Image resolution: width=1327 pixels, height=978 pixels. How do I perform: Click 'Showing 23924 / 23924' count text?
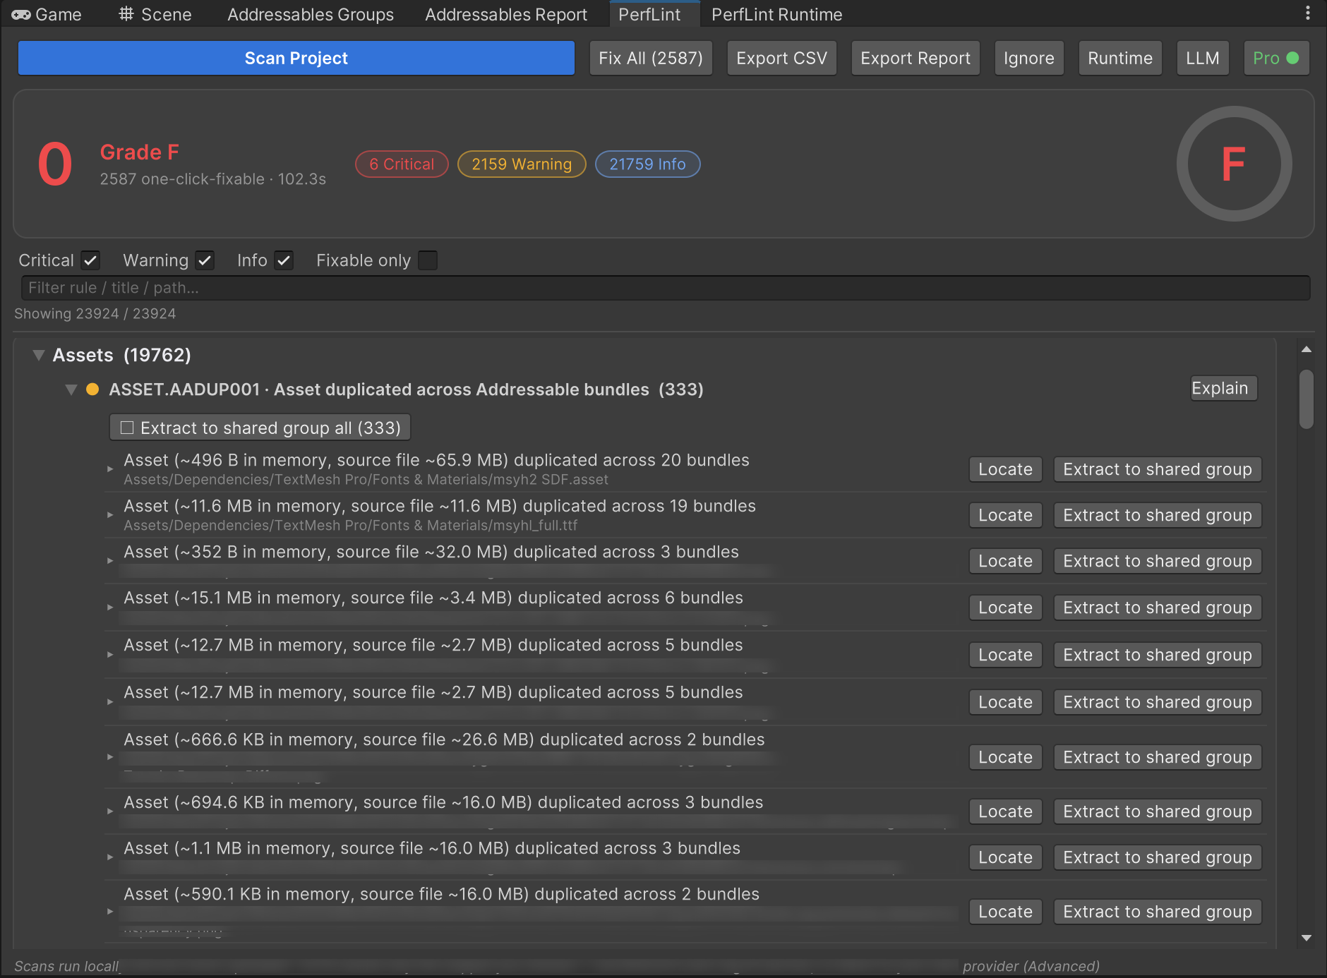95,313
